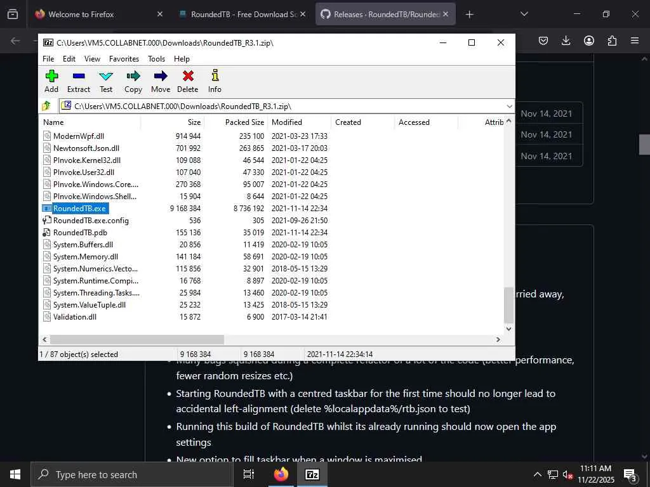This screenshot has height=487, width=650.
Task: Select System.Runtime.Compi... file
Action: tap(96, 280)
